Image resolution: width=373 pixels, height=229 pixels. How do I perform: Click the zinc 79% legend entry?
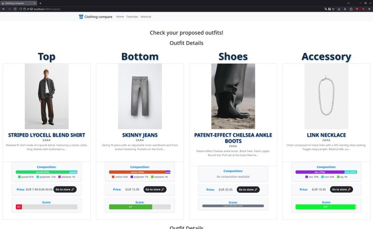point(312,177)
